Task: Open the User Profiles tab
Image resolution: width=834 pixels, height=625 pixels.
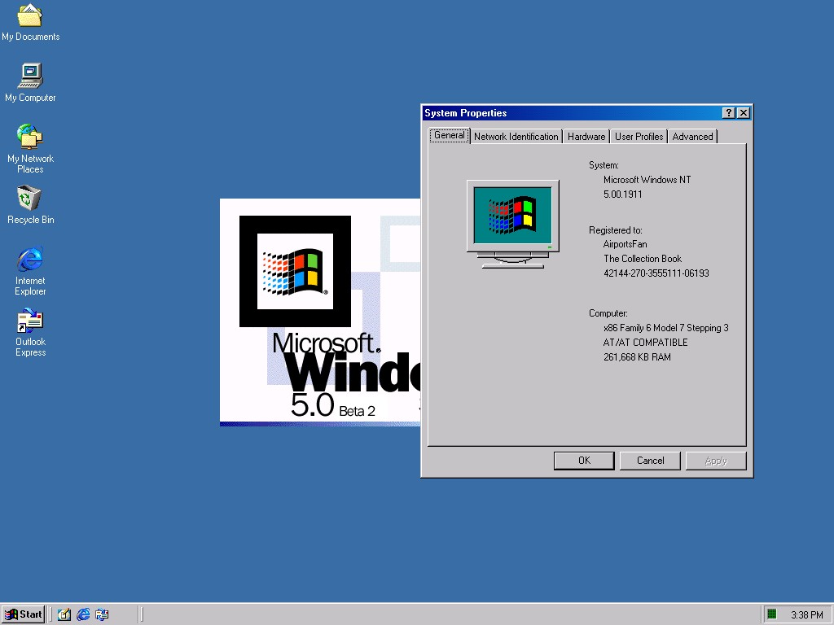Action: coord(639,137)
